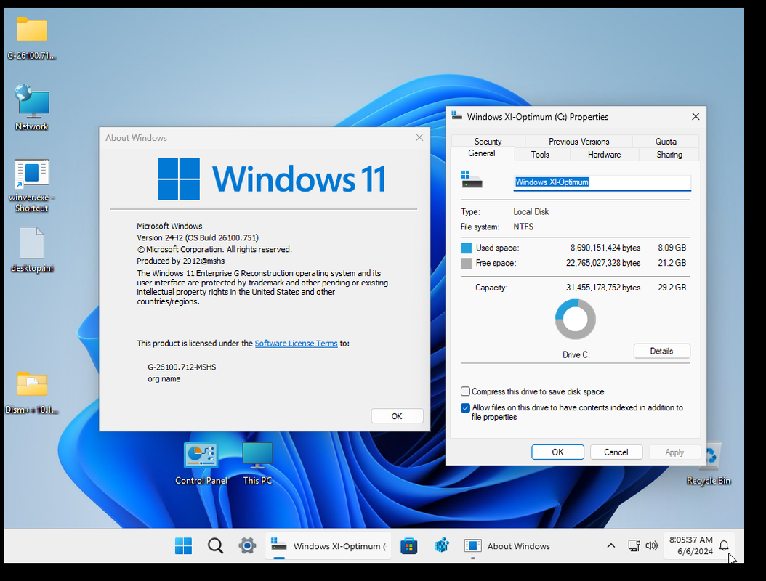Switch to the Quota tab

click(666, 141)
